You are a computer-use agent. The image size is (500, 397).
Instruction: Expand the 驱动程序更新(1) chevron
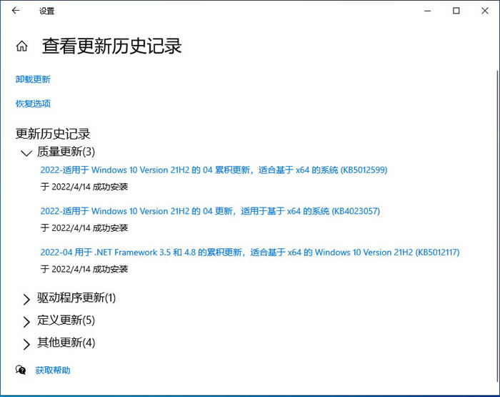[26, 299]
